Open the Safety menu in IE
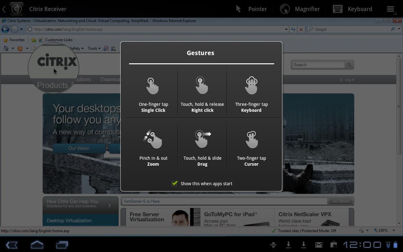The width and height of the screenshot is (403, 252). click(x=77, y=49)
